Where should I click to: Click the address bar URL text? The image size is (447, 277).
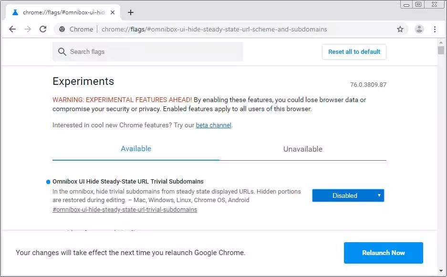click(214, 29)
